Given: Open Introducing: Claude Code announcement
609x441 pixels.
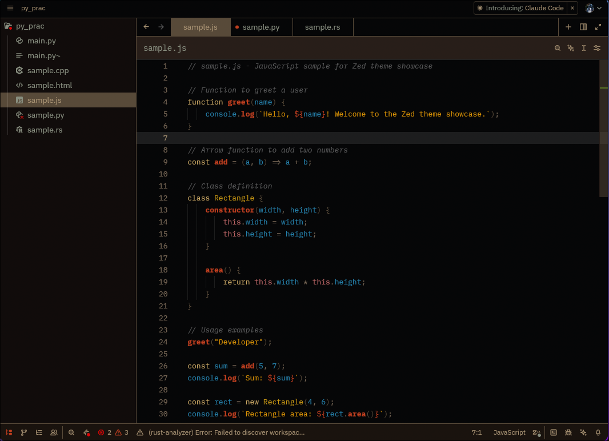Looking at the screenshot, I should pyautogui.click(x=520, y=8).
